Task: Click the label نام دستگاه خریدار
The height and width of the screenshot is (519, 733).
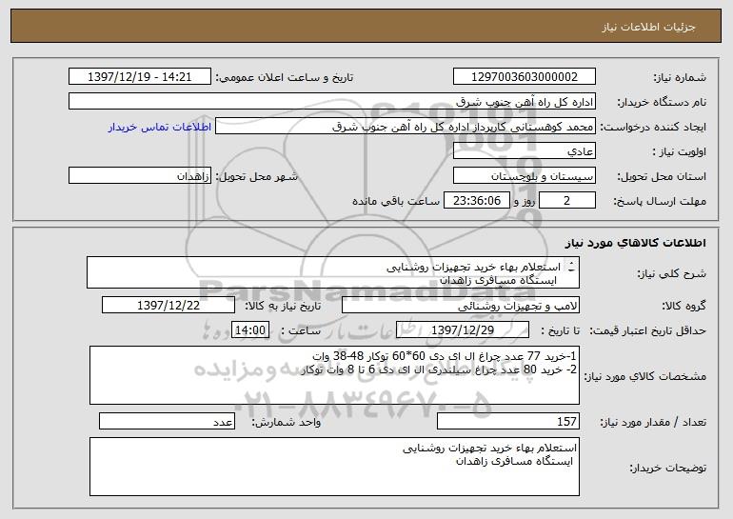Action: (662, 102)
